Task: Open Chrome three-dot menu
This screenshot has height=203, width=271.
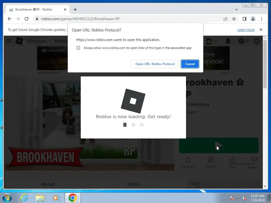Action: (261, 19)
